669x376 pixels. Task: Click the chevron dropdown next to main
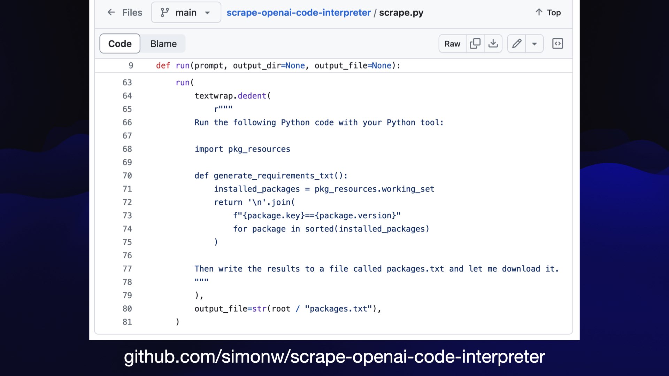point(208,13)
